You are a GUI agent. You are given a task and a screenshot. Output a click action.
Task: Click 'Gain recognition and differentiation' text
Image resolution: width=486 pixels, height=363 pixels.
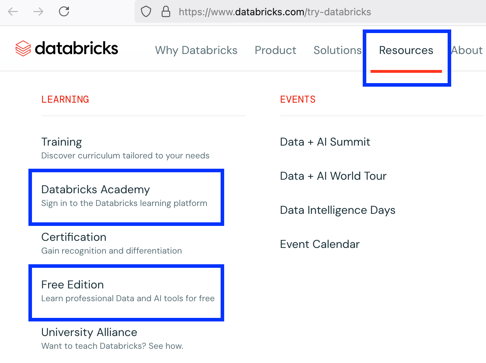pos(112,251)
